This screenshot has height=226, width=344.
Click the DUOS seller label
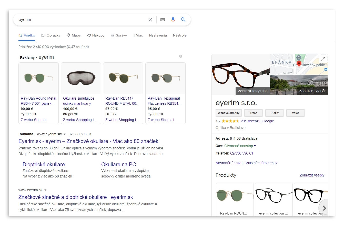(110, 114)
